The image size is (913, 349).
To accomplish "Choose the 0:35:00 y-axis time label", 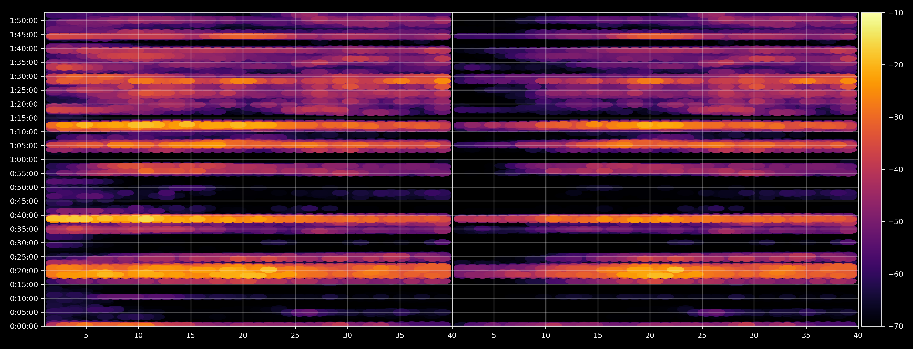I will [x=24, y=229].
